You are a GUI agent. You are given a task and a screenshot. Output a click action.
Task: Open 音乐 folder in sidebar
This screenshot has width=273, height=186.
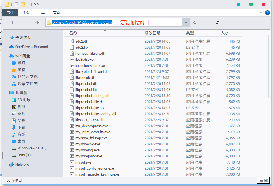tap(19, 134)
